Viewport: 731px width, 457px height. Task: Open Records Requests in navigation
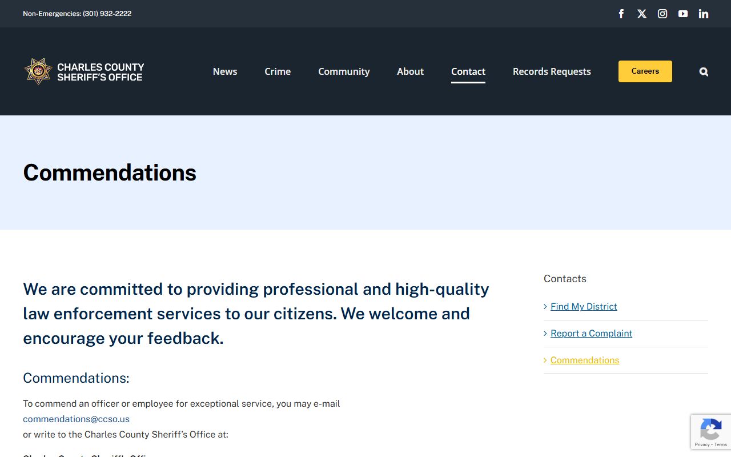point(552,71)
